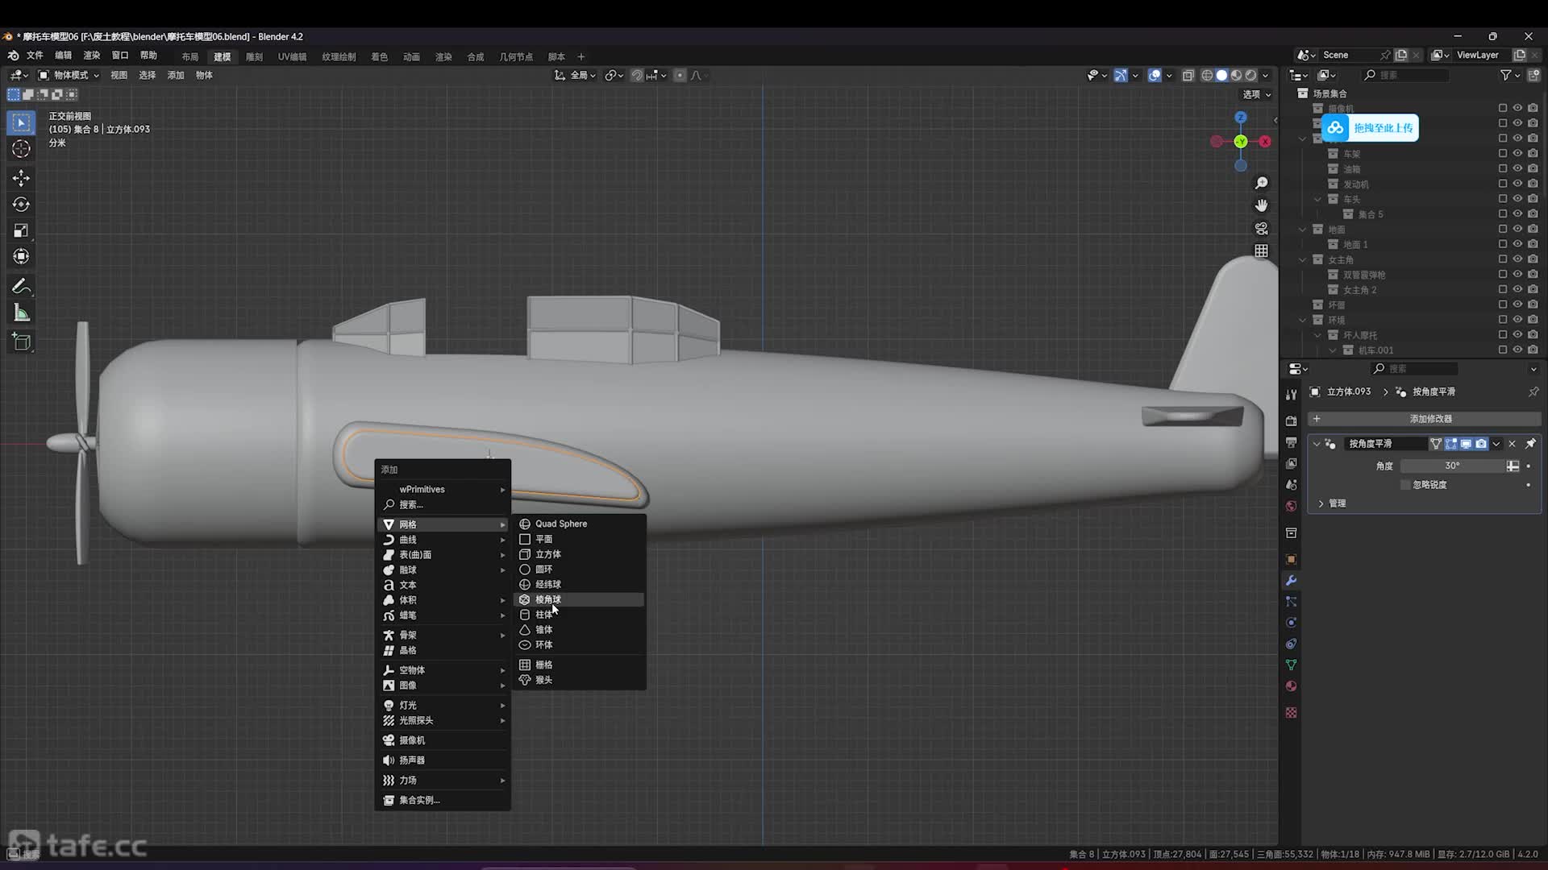1548x870 pixels.
Task: Click the zoom magnifier in viewport
Action: (1262, 184)
